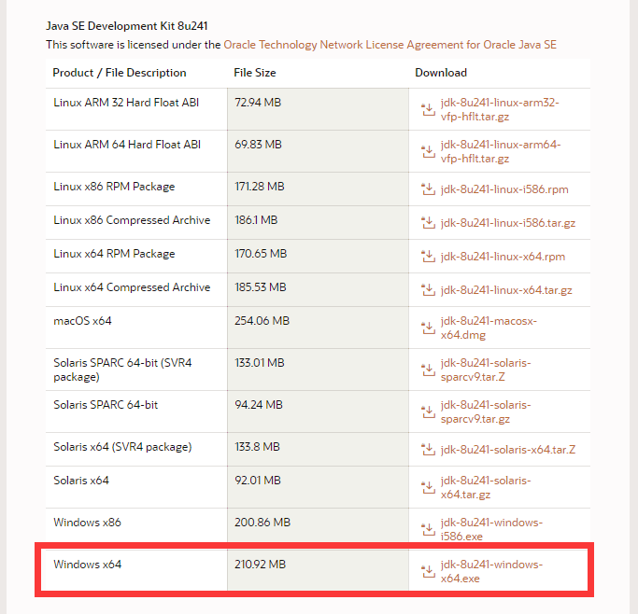This screenshot has height=614, width=638.
Task: Click file size '185.53 MB'
Action: (261, 287)
